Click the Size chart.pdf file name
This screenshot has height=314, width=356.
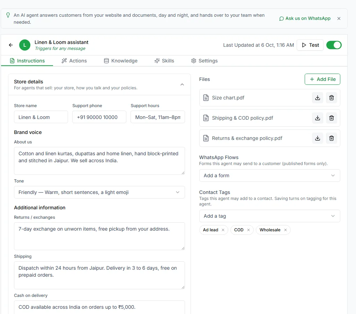[228, 98]
